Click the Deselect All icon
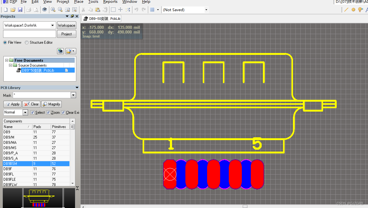368x208 pixels. (128, 10)
